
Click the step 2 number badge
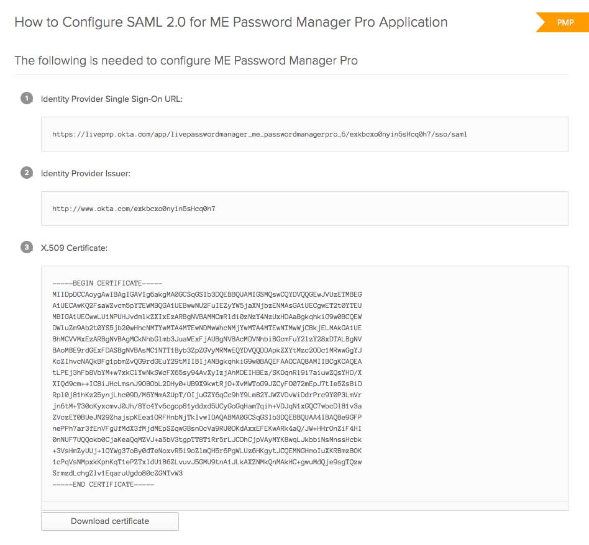tap(26, 173)
